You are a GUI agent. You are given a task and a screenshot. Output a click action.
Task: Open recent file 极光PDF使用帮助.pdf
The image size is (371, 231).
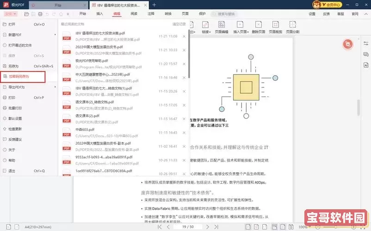[x=124, y=64]
